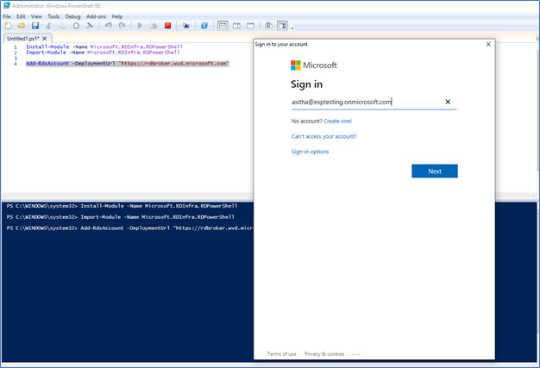Click the Run Selection icon
The height and width of the screenshot is (368, 540).
click(154, 26)
